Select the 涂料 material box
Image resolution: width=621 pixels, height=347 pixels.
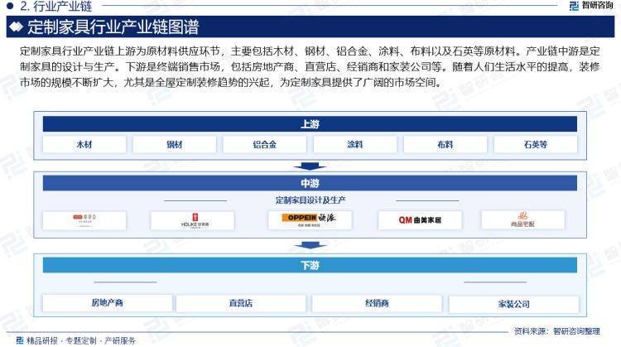pyautogui.click(x=355, y=144)
